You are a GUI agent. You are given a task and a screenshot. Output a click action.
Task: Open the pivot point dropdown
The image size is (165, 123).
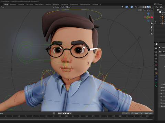tap(64, 7)
